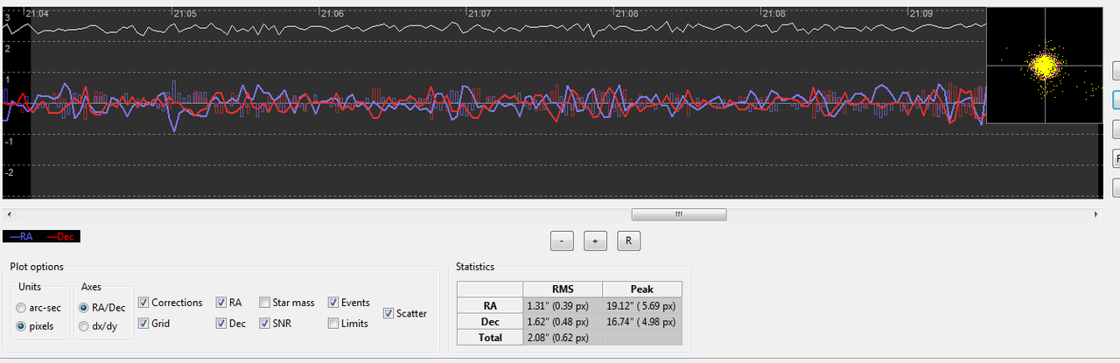Viewport: 1120px width, 363px height.
Task: Click the Dec RMS value 1.62"
Action: [x=562, y=321]
